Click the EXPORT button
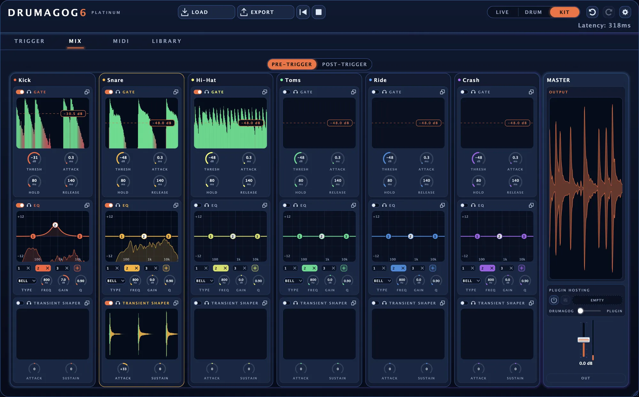This screenshot has height=397, width=639. (x=266, y=12)
